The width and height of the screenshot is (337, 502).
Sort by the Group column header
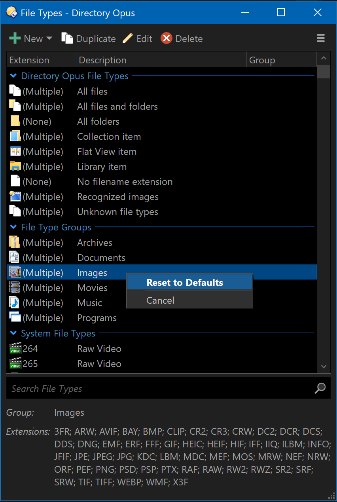(x=281, y=60)
